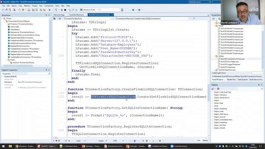The height and width of the screenshot is (149, 265).
Task: Pin the Structure panel
Action: click(x=46, y=15)
